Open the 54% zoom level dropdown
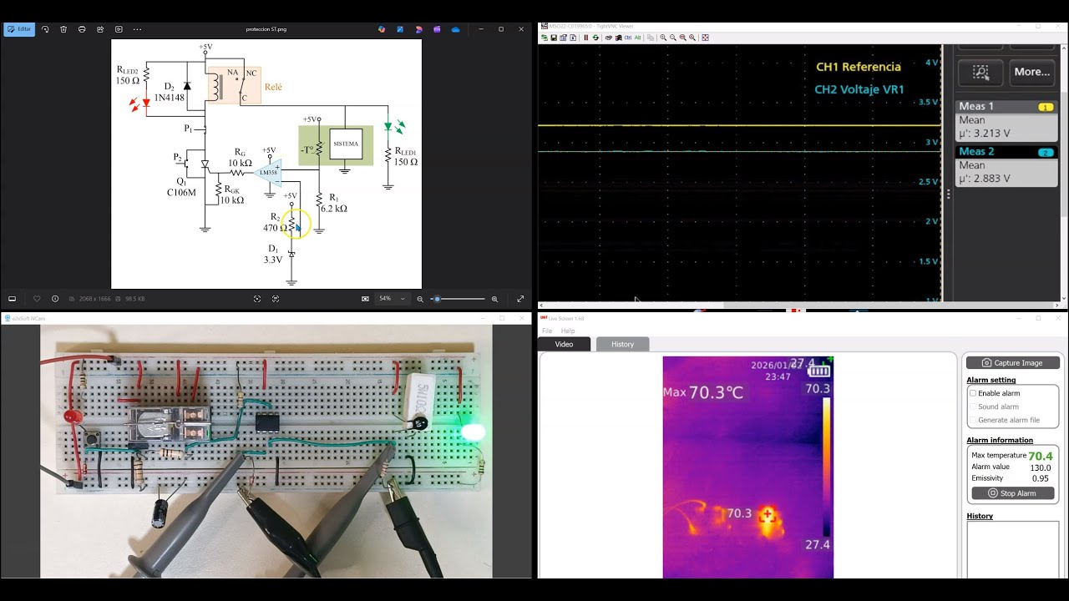The width and height of the screenshot is (1069, 601). tap(393, 299)
